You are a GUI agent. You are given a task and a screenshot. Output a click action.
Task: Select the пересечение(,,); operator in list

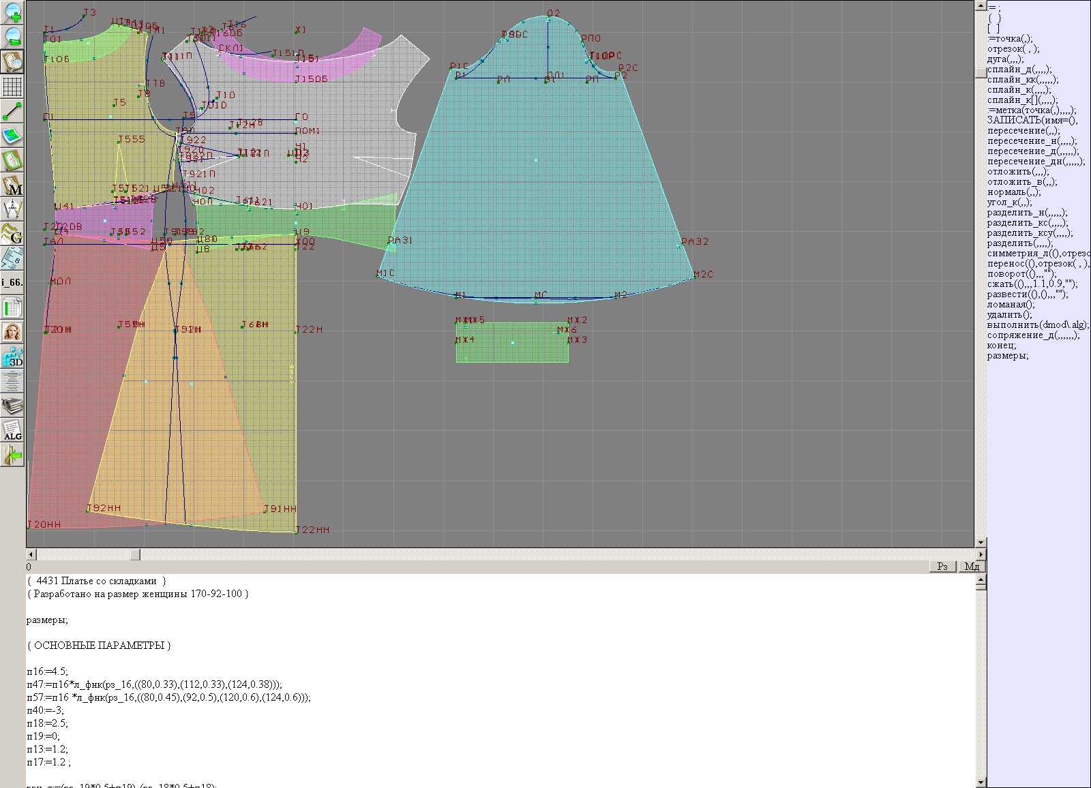point(1023,131)
